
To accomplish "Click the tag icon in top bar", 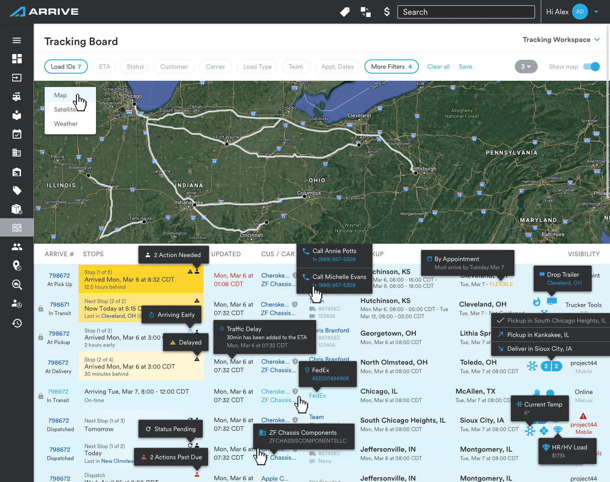I will point(345,12).
